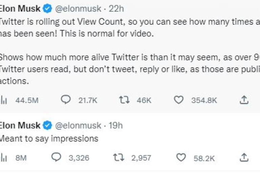Reply to the "Meant to say impressions" tweet
This screenshot has width=260, height=173.
(x=56, y=157)
